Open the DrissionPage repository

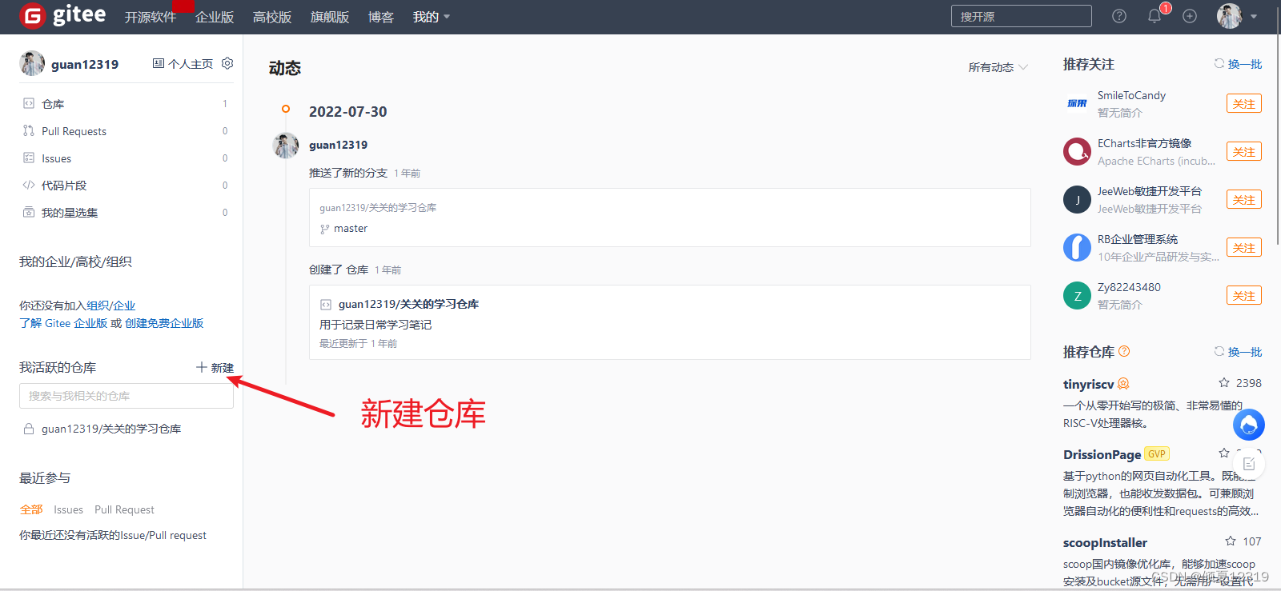[1102, 454]
